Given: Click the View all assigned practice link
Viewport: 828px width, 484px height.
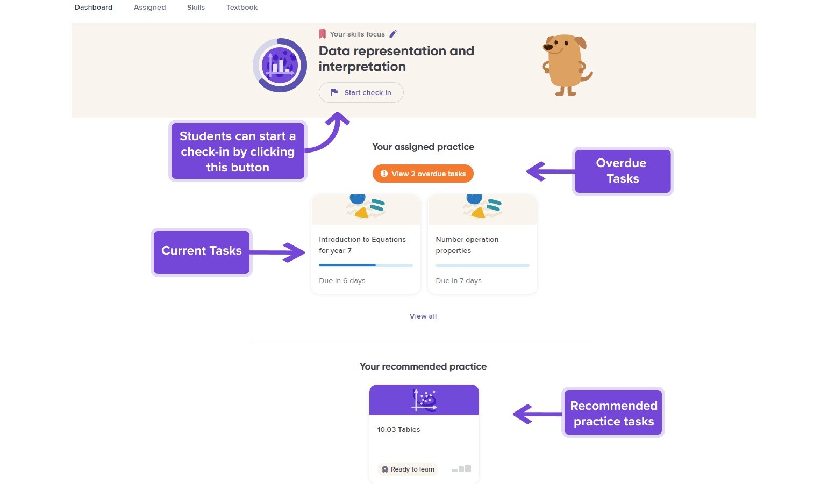Looking at the screenshot, I should pyautogui.click(x=423, y=316).
